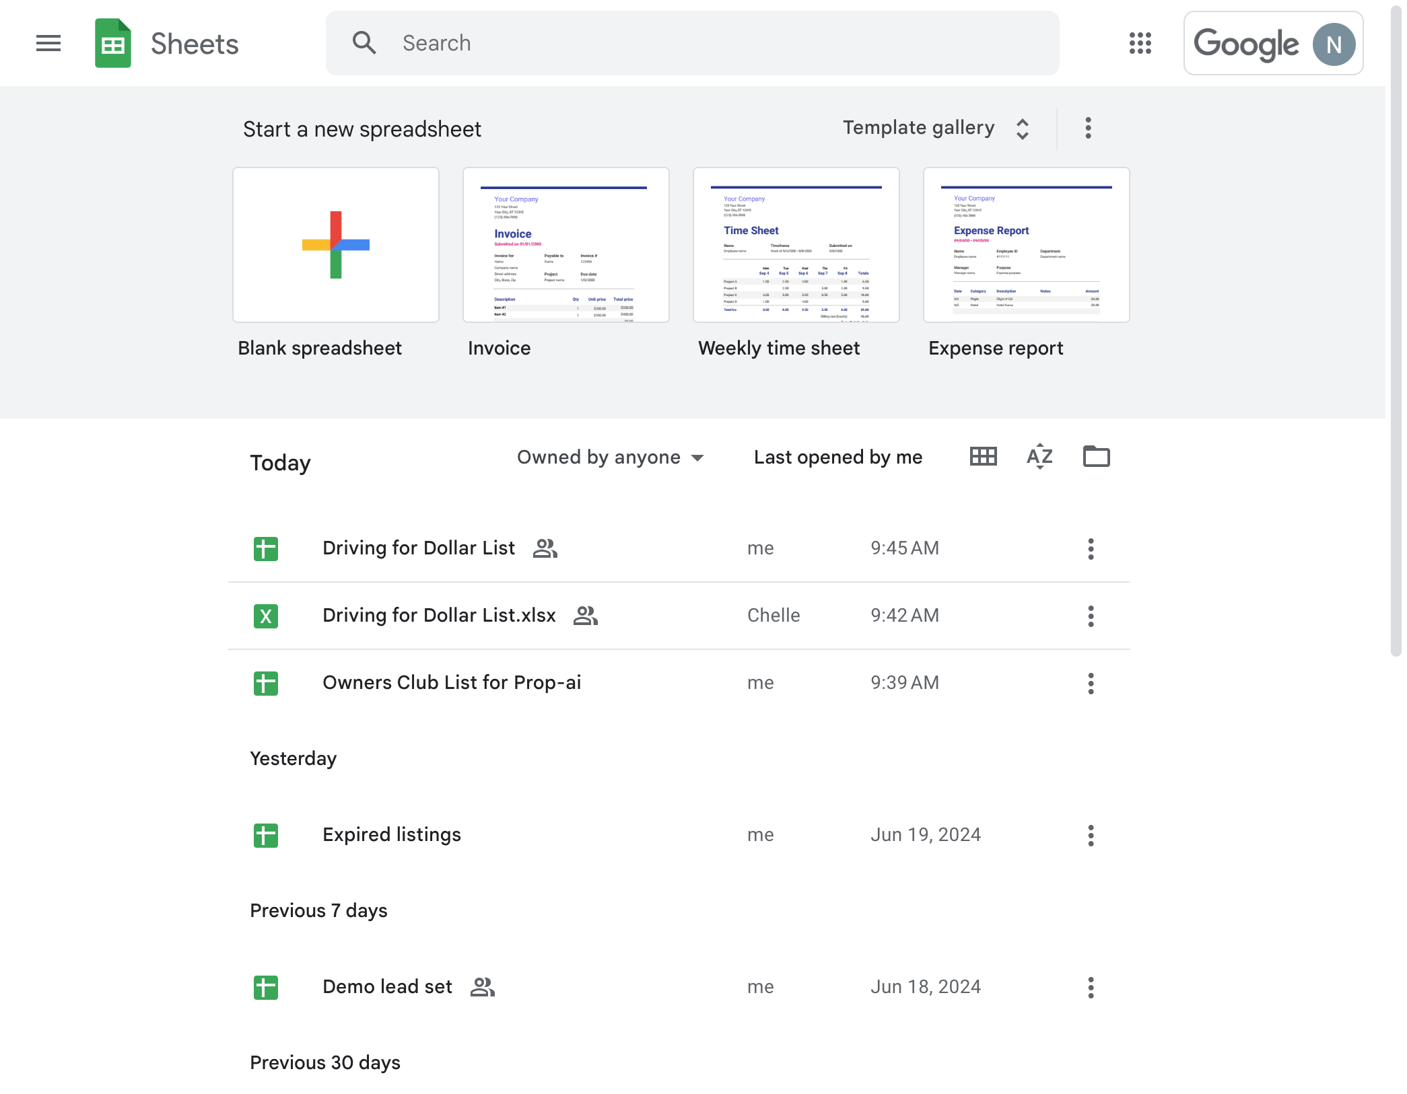Click the shared people icon on Demo lead set

482,987
